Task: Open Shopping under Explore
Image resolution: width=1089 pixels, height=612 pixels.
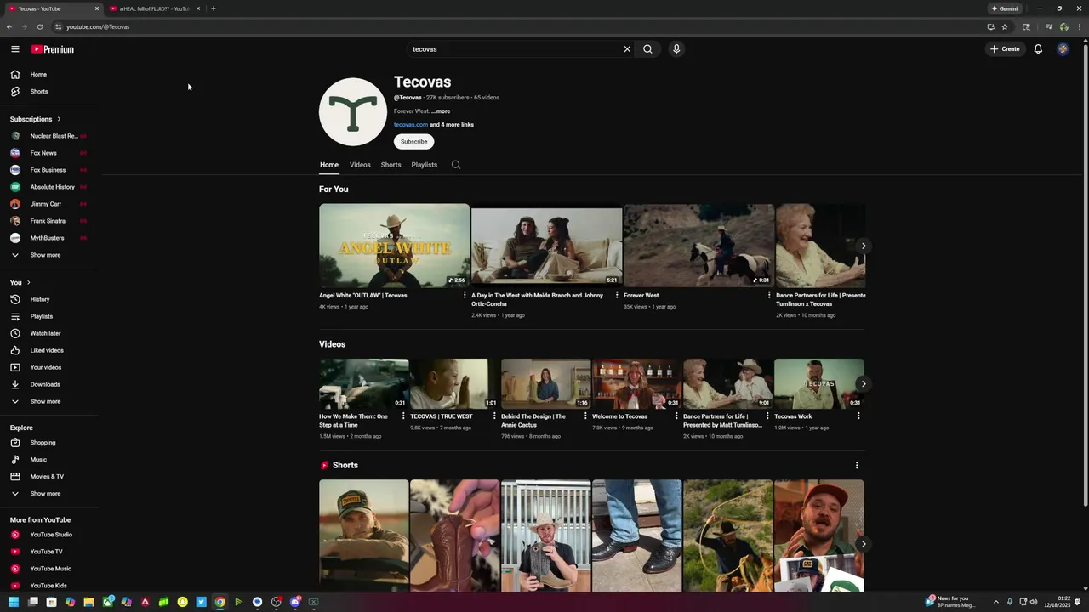Action: [x=43, y=442]
